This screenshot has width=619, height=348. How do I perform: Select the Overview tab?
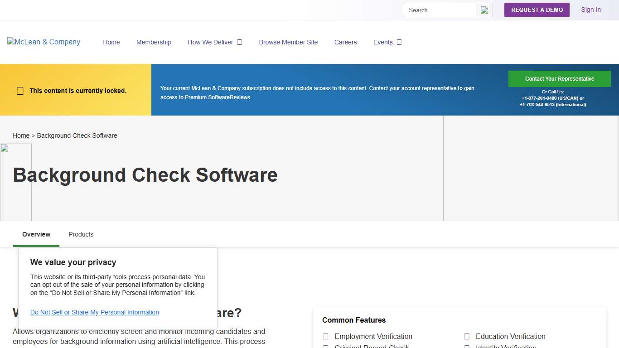[36, 234]
